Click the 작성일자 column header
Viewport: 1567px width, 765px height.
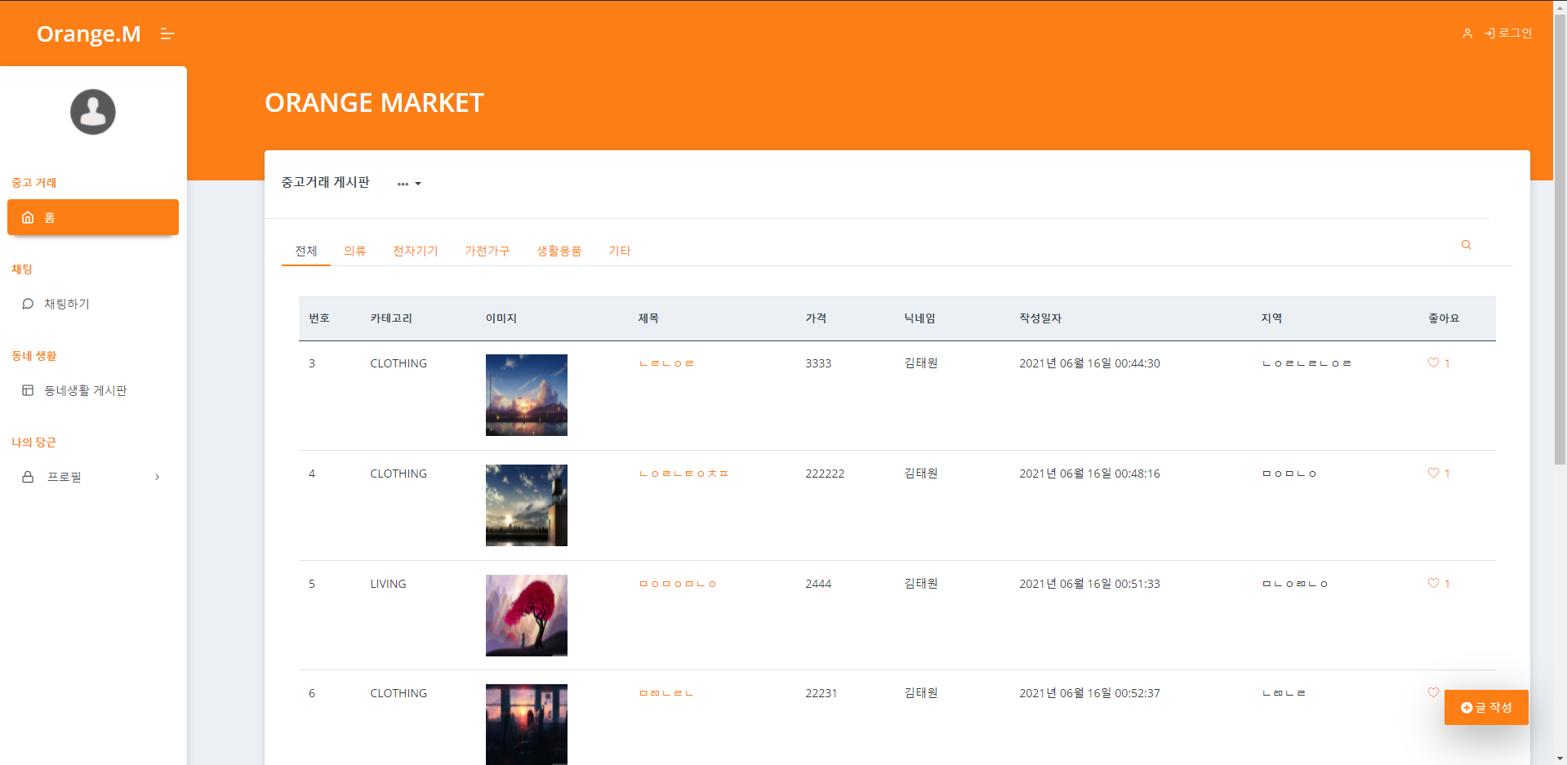(1040, 318)
